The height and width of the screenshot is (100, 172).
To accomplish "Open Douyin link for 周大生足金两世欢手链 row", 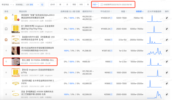I will (x=167, y=51).
